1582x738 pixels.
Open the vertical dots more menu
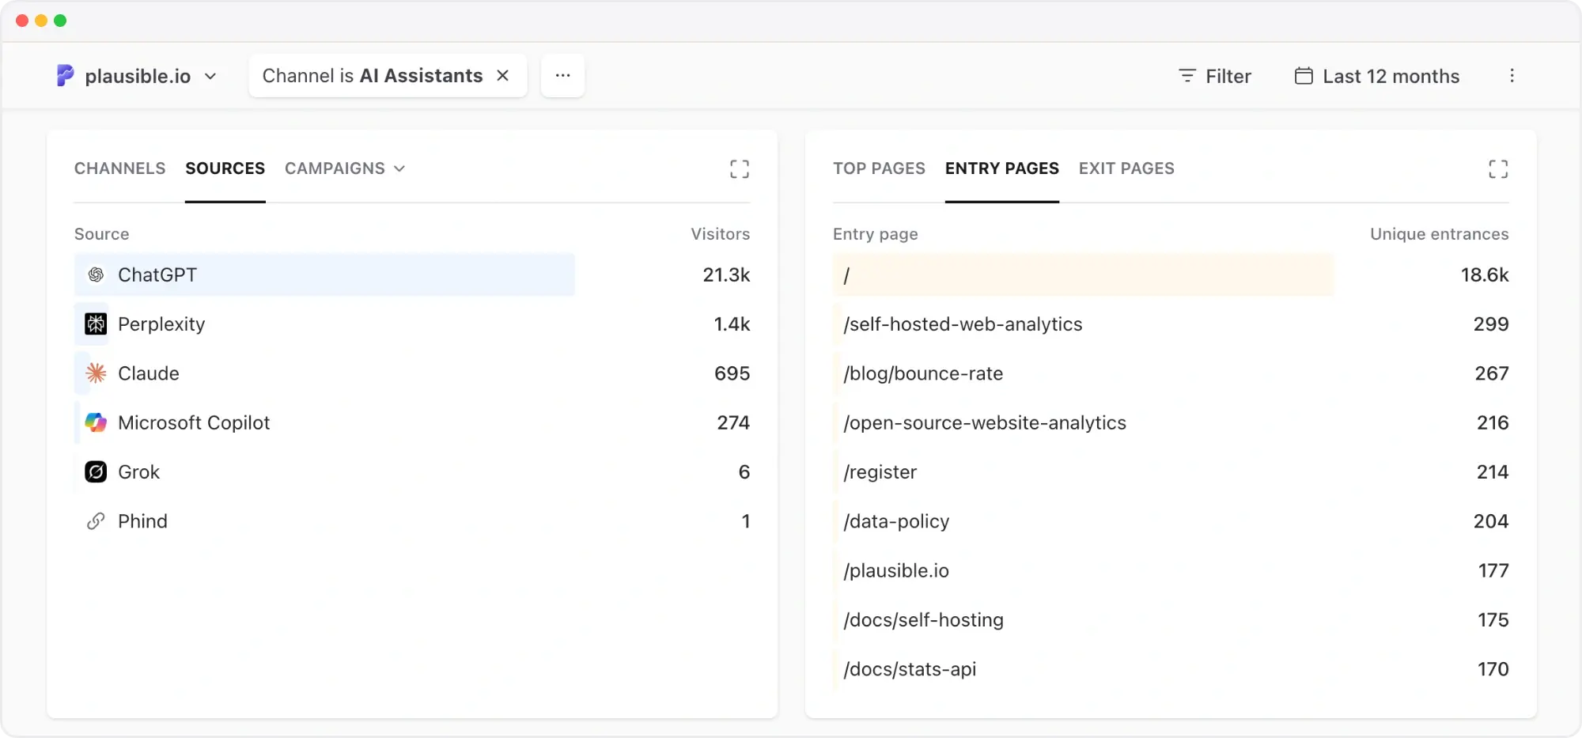tap(1512, 76)
